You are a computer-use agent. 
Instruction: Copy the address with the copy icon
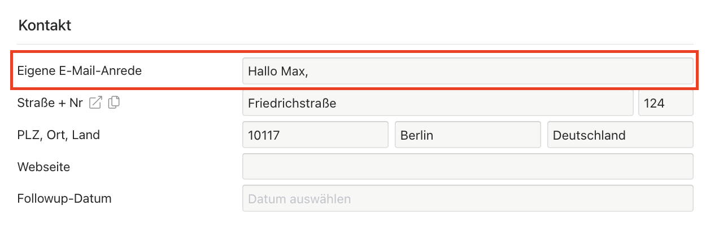[114, 102]
